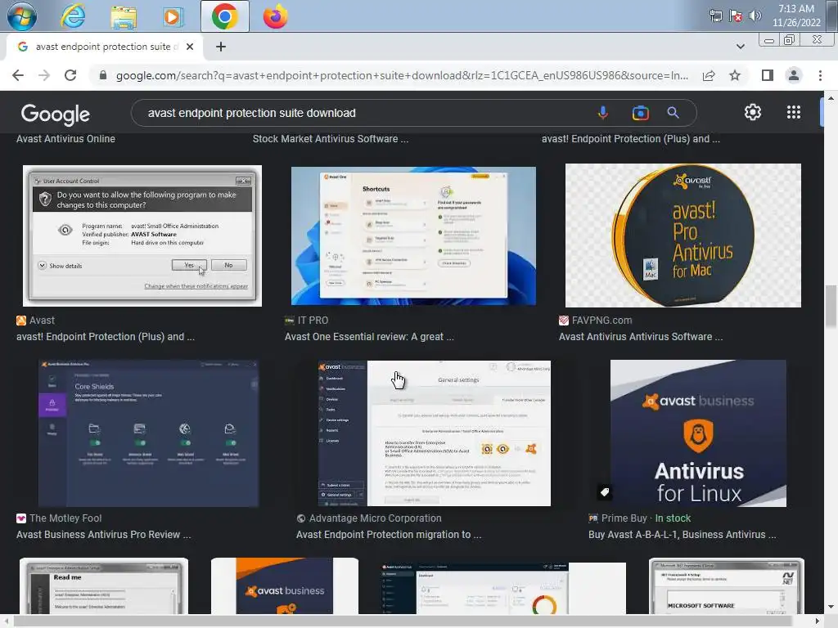Open the Avast One Shortcuts thumbnail
Image resolution: width=838 pixels, height=628 pixels.
tap(413, 236)
